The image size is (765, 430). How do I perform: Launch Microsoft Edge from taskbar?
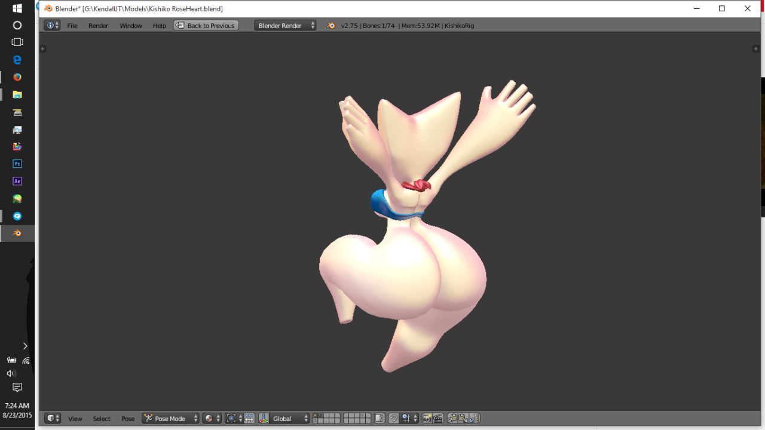[17, 60]
